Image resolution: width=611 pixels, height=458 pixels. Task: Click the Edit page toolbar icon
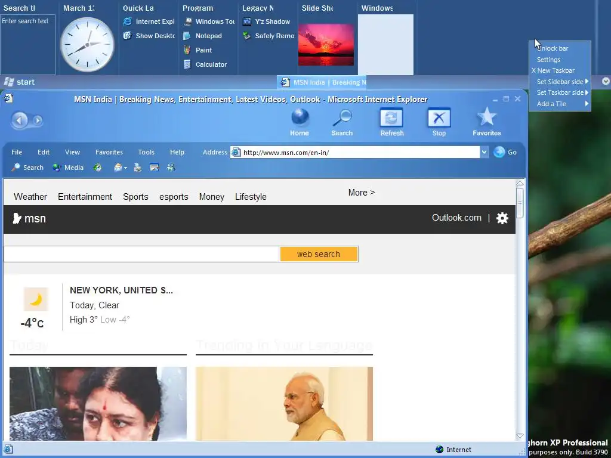coord(155,168)
